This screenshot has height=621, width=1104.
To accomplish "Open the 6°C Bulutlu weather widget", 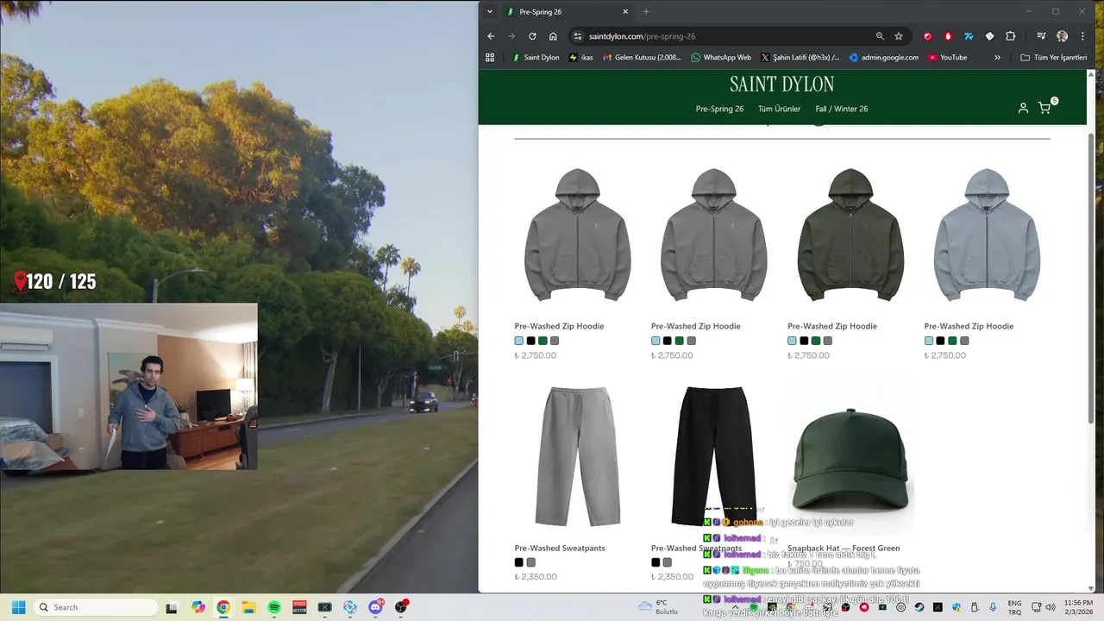I will (x=659, y=607).
